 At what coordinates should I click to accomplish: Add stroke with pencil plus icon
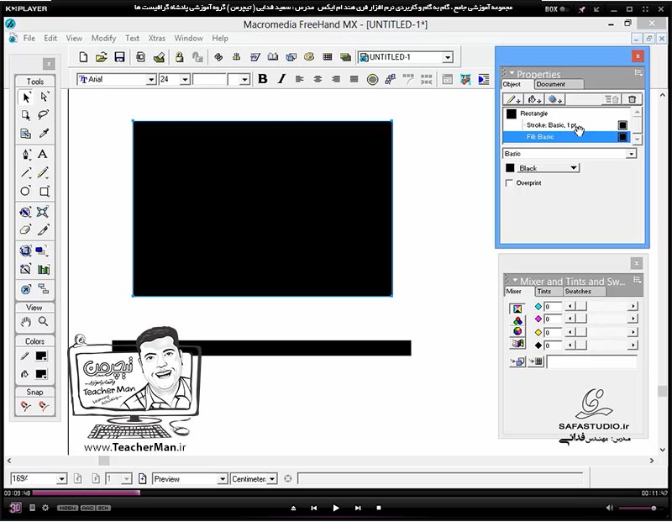pos(512,99)
